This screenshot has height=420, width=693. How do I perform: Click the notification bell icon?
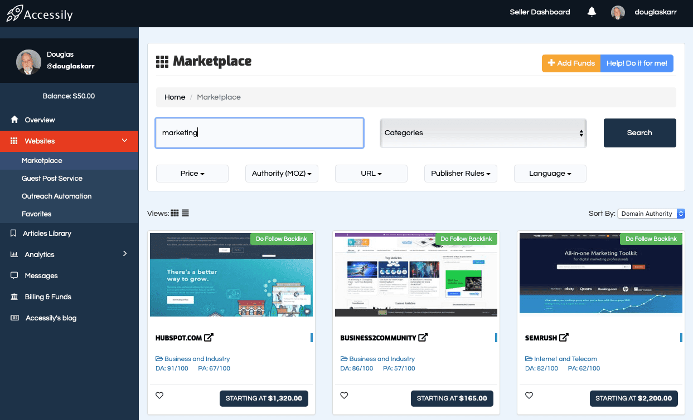(592, 12)
